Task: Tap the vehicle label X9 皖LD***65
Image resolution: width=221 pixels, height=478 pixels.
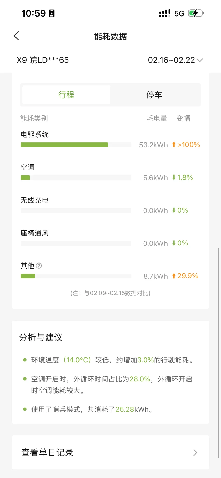Action: click(43, 60)
